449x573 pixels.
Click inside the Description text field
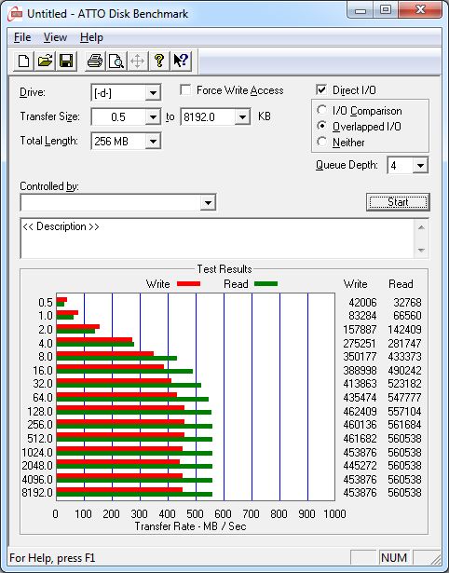point(218,239)
